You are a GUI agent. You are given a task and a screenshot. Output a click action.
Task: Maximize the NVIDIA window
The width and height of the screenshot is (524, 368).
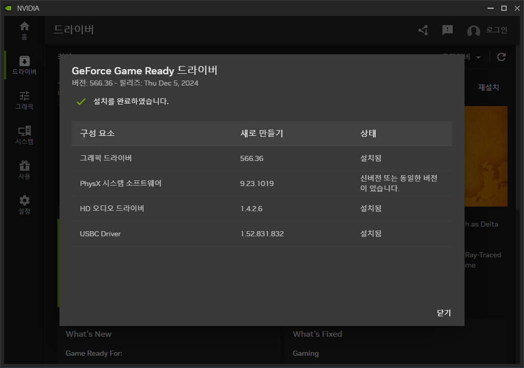click(504, 8)
